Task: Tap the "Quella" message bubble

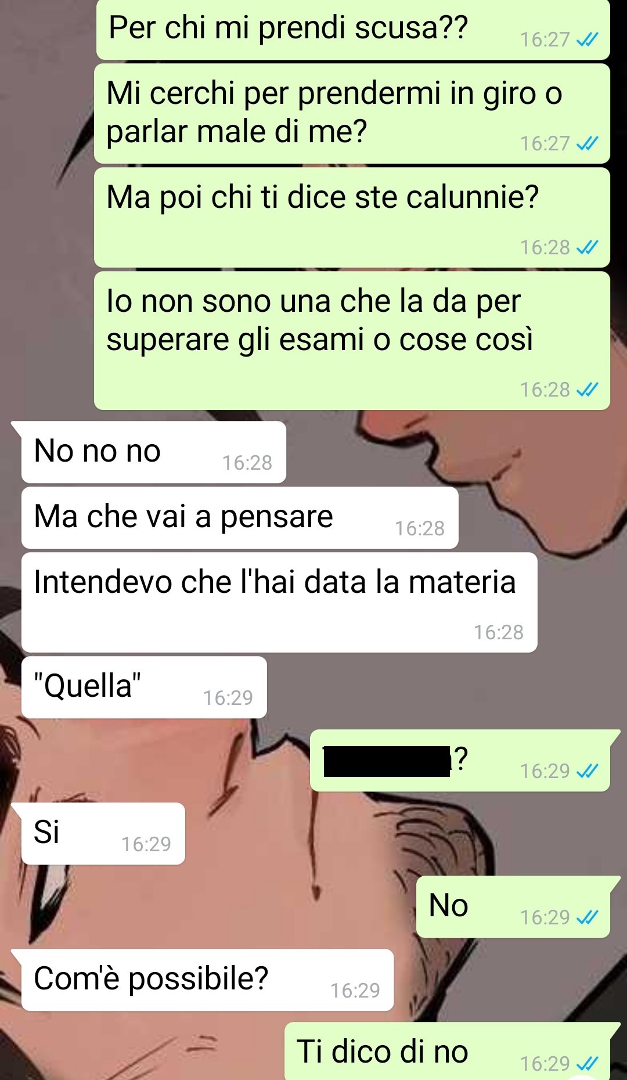Action: click(144, 687)
